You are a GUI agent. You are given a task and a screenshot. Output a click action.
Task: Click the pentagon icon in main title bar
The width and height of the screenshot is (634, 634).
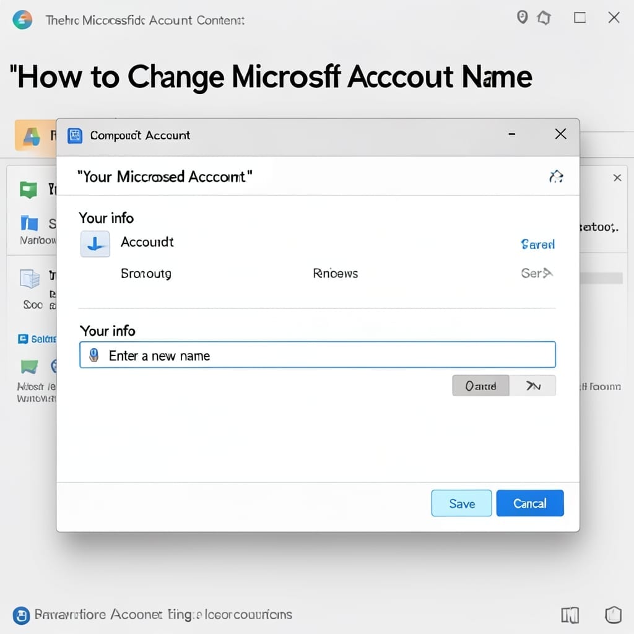[x=544, y=17]
